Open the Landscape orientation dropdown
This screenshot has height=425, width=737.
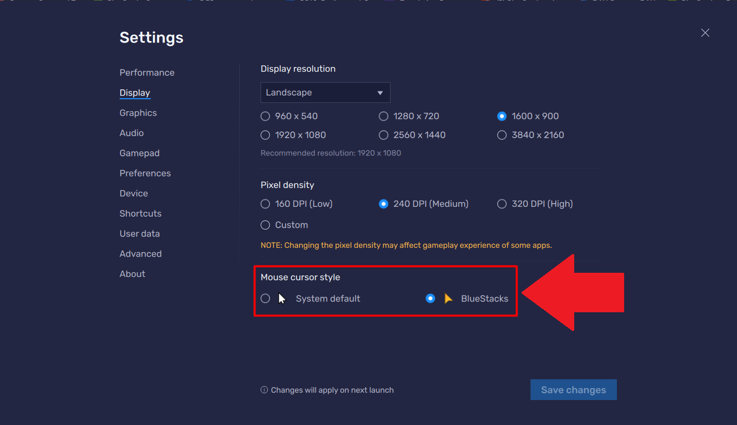pos(325,92)
